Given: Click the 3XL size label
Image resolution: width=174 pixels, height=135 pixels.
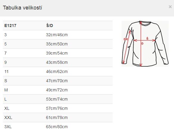Looking at the screenshot, I should point(8,127).
